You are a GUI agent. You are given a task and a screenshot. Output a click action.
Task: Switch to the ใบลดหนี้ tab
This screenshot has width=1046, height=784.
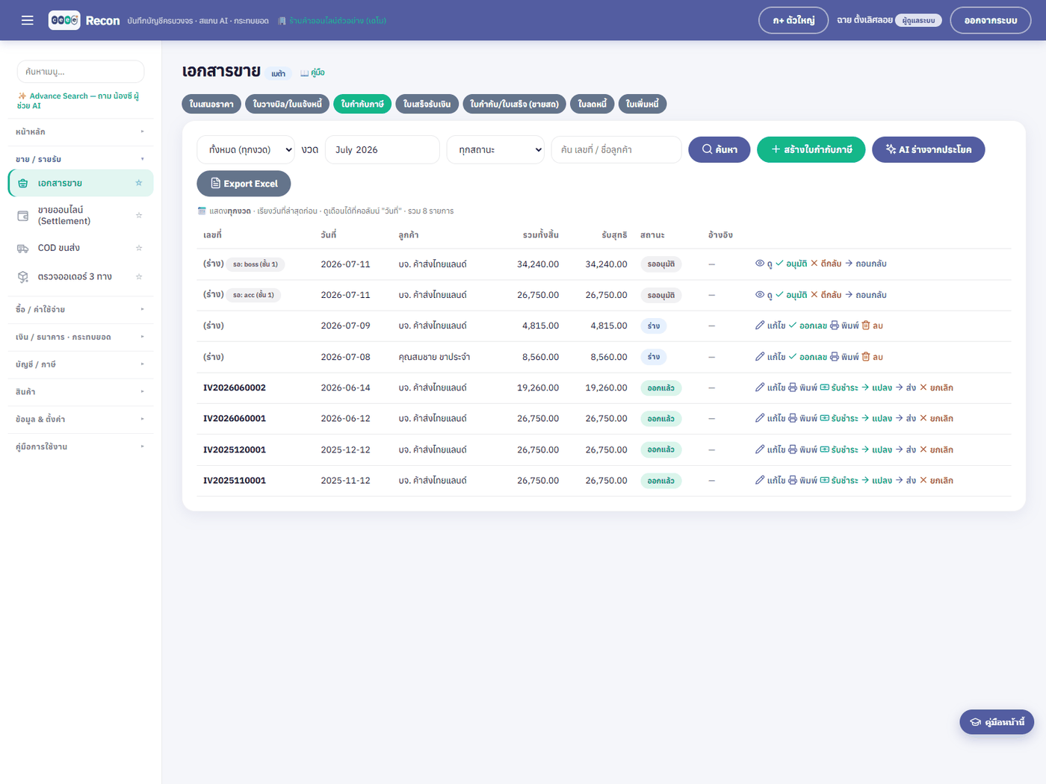[x=592, y=104]
